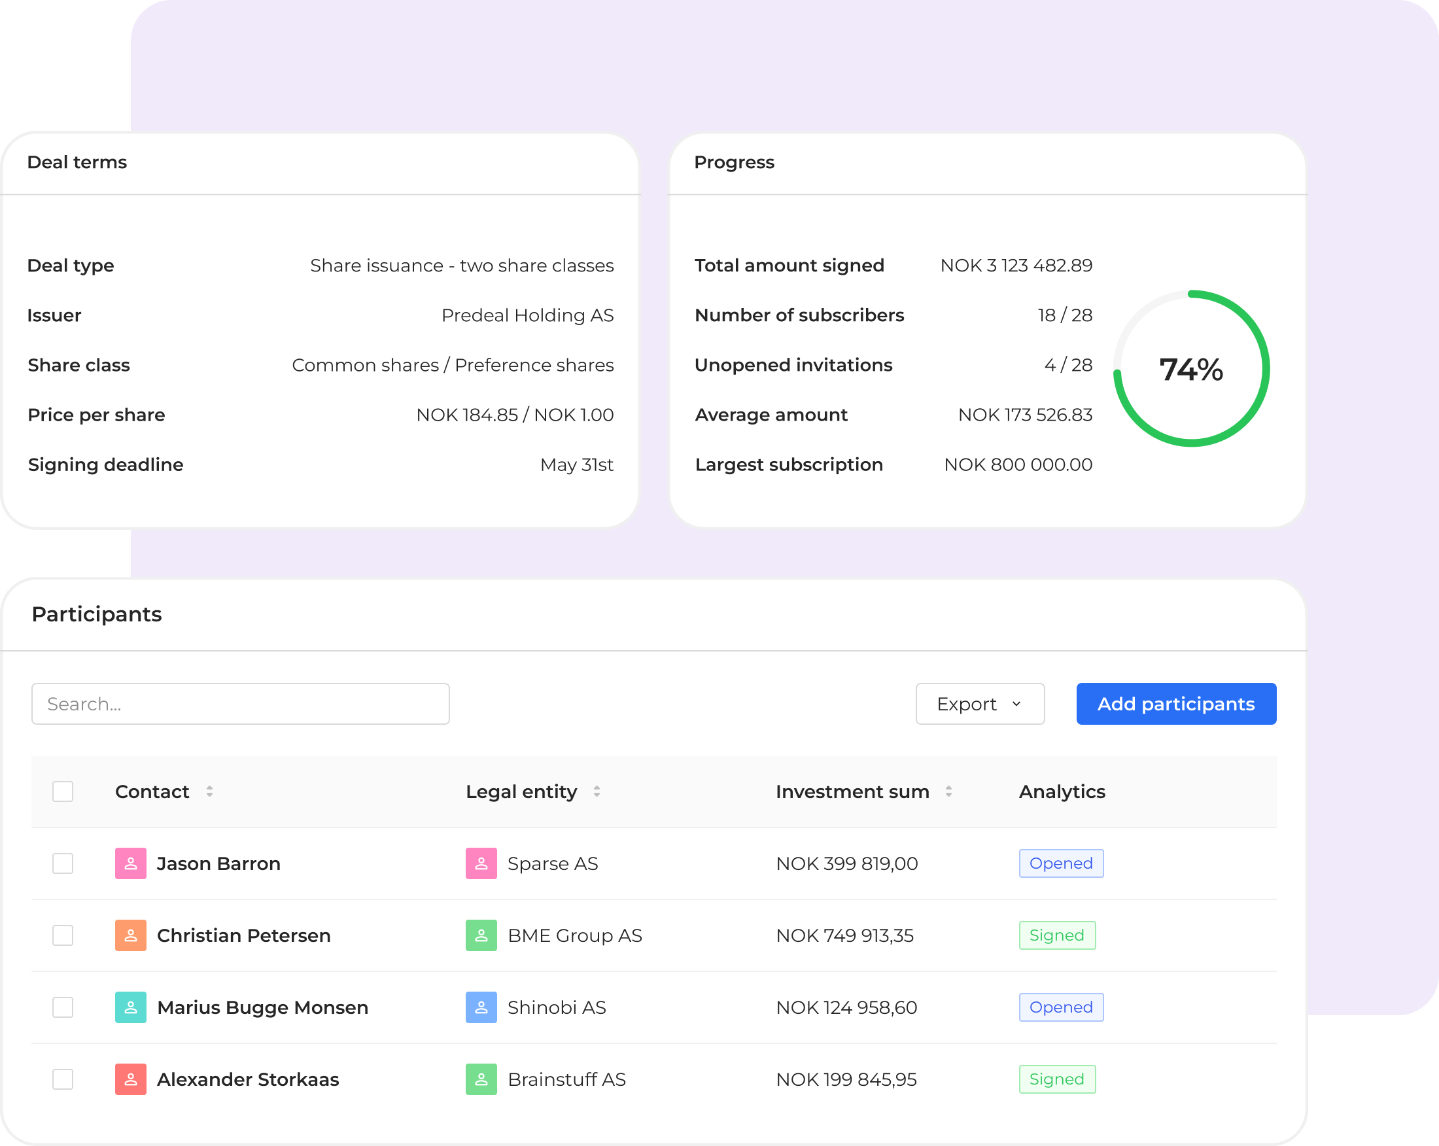Click the Brainstuff AS green entity icon

[481, 1079]
